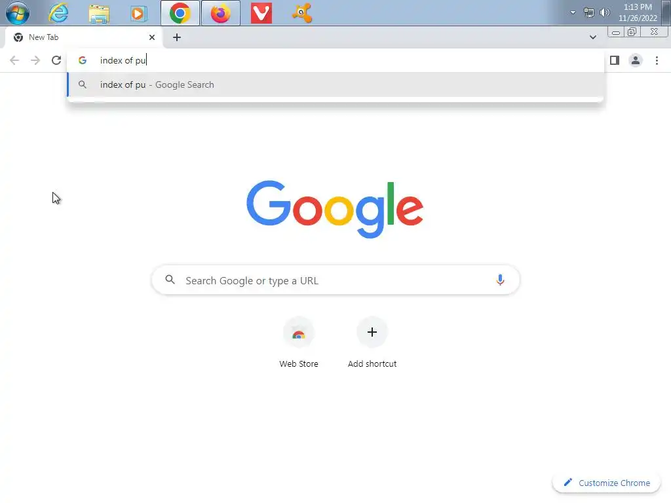Screen dimensions: 671x503
Task: Toggle Chrome side panel icon
Action: [615, 60]
